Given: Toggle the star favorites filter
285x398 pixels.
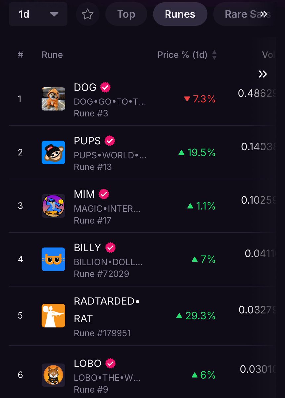Looking at the screenshot, I should [x=88, y=14].
